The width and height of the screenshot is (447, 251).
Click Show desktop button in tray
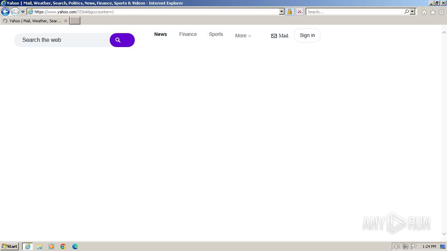click(443, 246)
